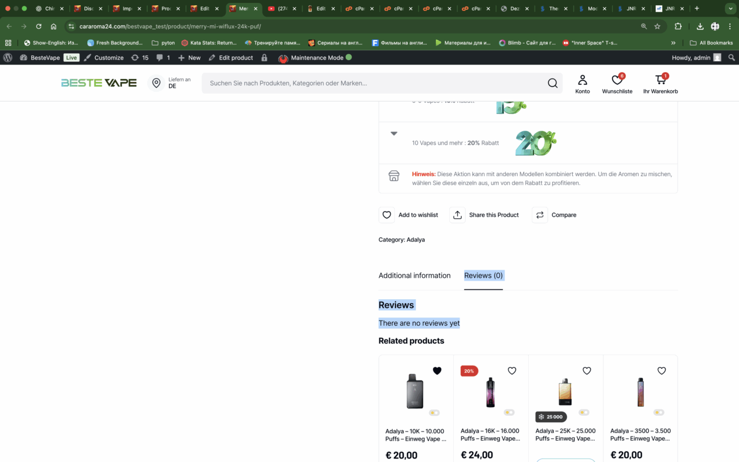The width and height of the screenshot is (739, 462).
Task: Open the New content menu in admin bar
Action: (x=189, y=58)
